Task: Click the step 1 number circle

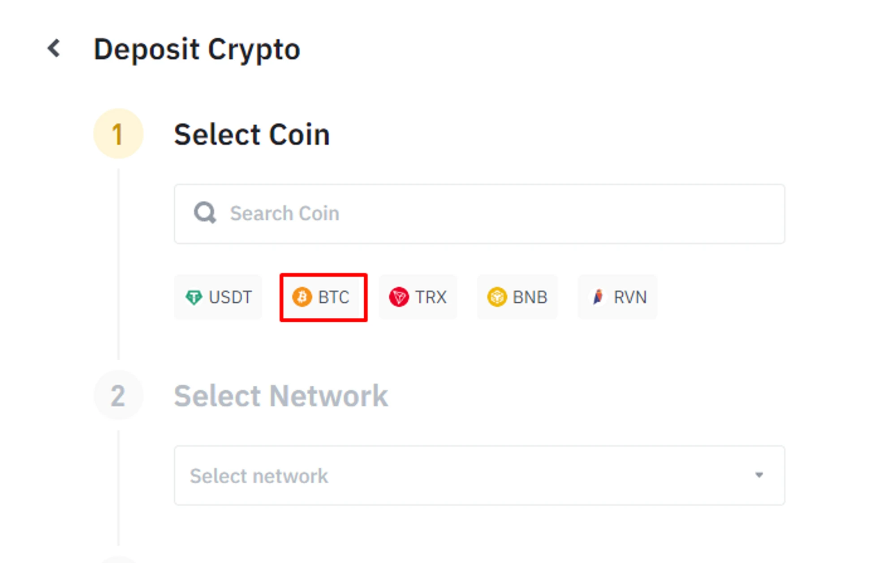Action: tap(118, 134)
